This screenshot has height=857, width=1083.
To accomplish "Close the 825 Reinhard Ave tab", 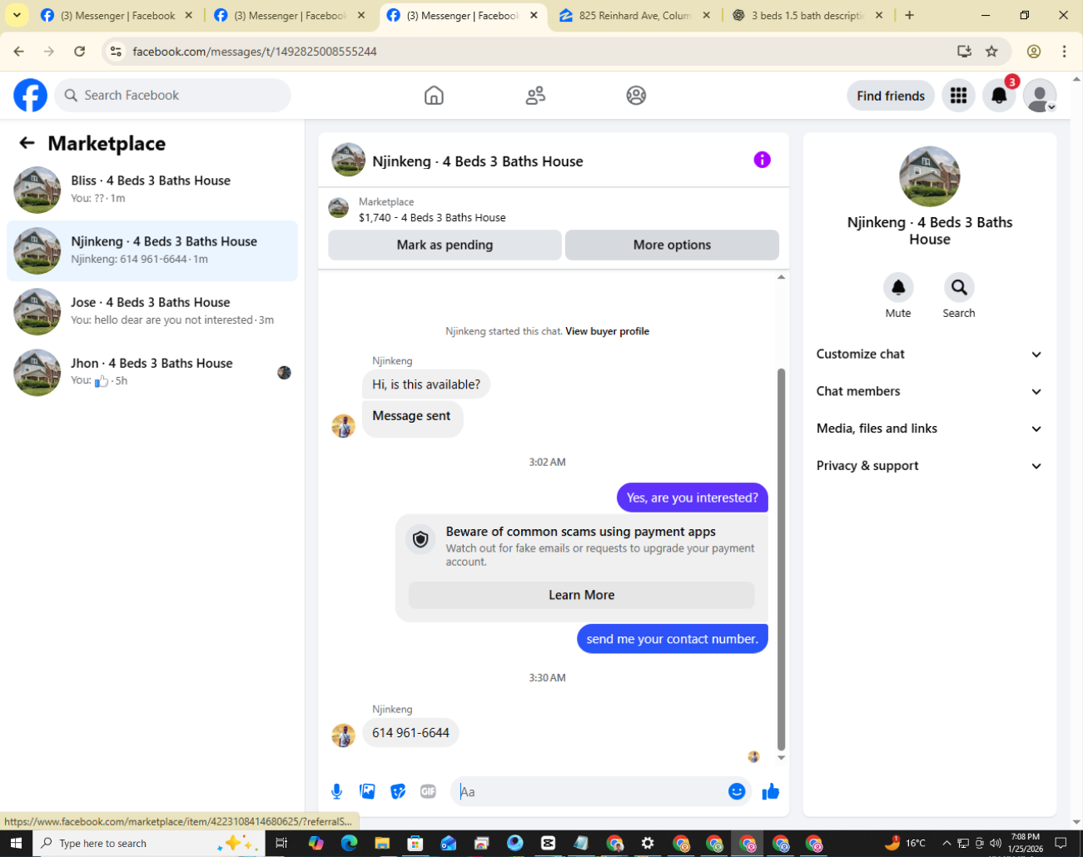I will [x=707, y=15].
